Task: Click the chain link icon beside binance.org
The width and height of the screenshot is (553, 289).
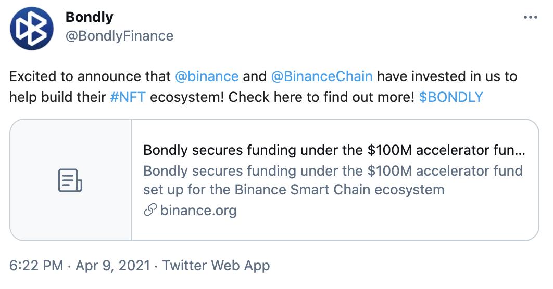Action: [x=150, y=210]
